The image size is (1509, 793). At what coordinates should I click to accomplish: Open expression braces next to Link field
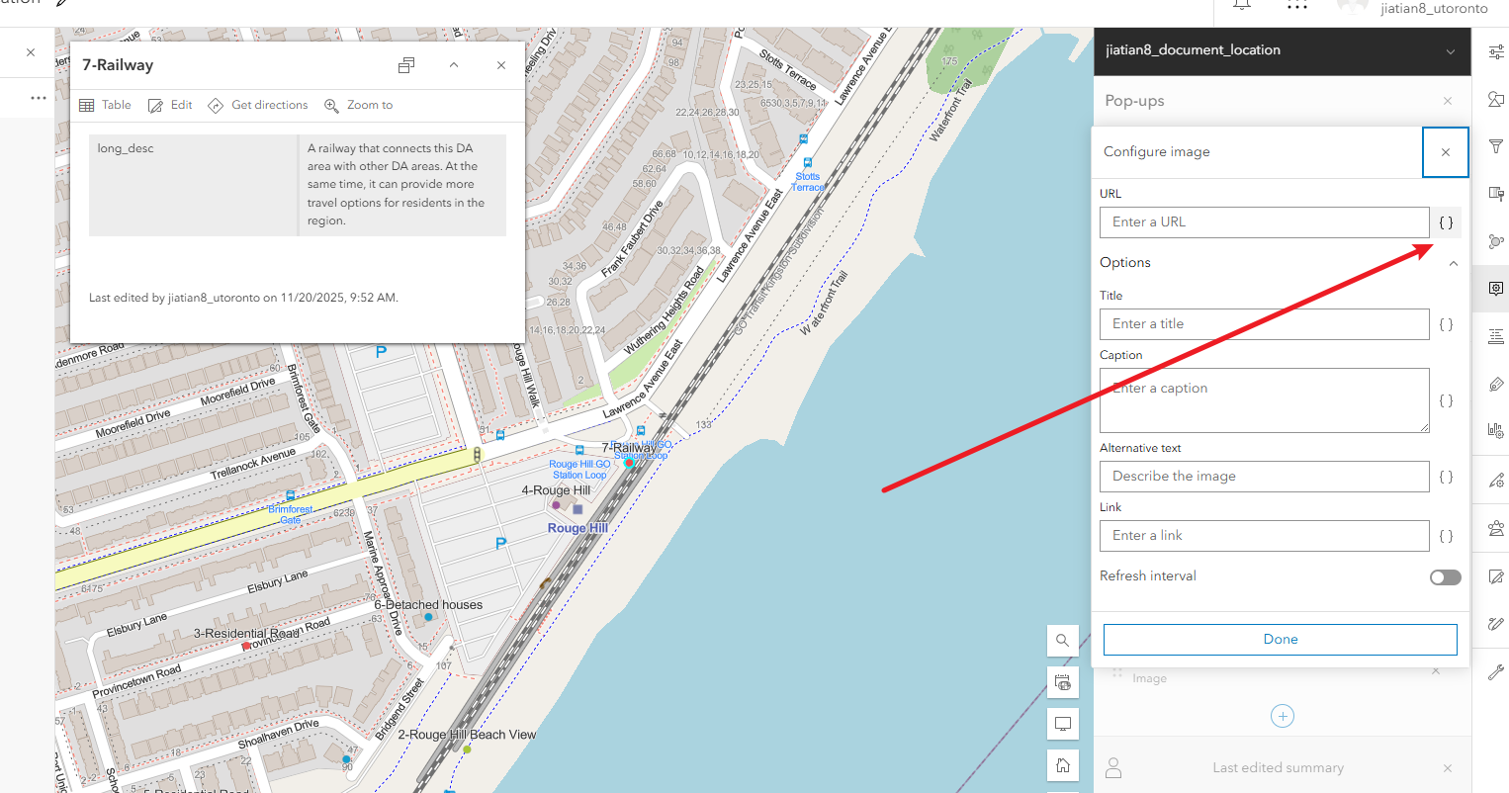click(x=1446, y=536)
